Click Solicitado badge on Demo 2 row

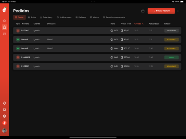[x=172, y=48]
